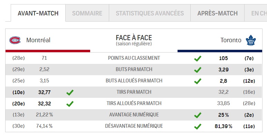The height and width of the screenshot is (137, 267).
Task: Click the Montréal Canadiens logo
Action: click(x=15, y=40)
